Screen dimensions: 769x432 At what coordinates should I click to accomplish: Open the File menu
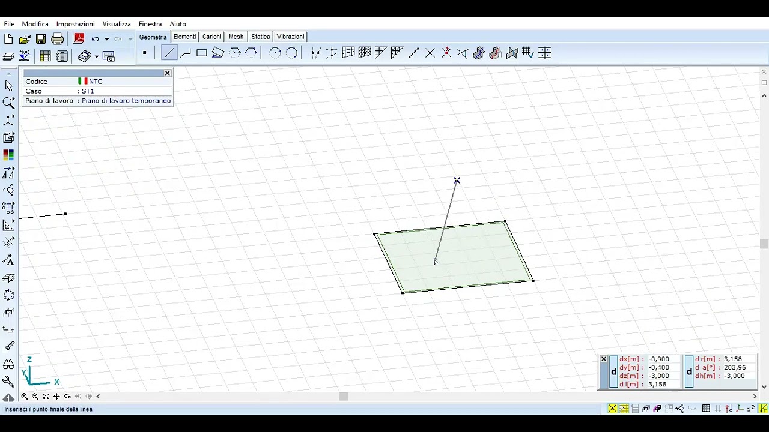click(9, 24)
